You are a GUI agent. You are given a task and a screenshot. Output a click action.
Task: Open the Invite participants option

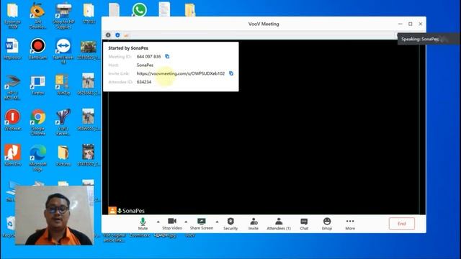pyautogui.click(x=254, y=224)
